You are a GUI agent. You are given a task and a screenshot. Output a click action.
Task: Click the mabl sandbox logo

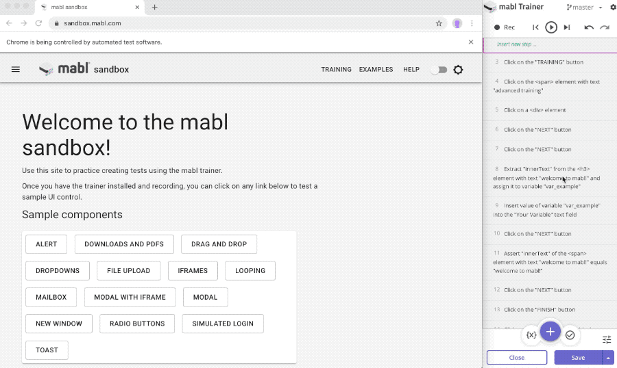point(84,69)
